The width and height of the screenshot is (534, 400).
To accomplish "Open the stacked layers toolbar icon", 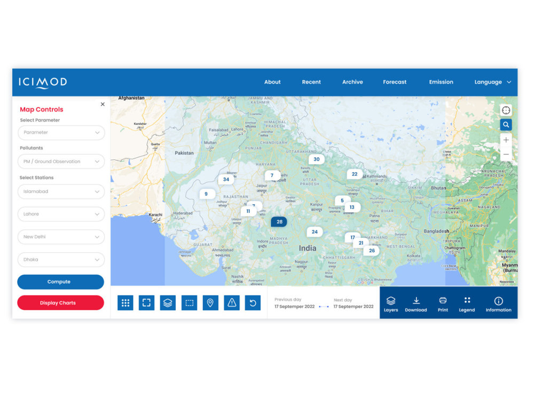I will 168,303.
